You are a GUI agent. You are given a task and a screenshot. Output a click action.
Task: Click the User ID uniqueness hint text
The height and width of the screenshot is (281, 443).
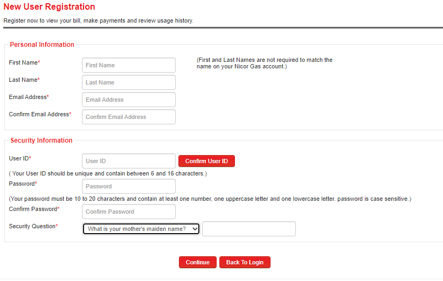click(108, 173)
